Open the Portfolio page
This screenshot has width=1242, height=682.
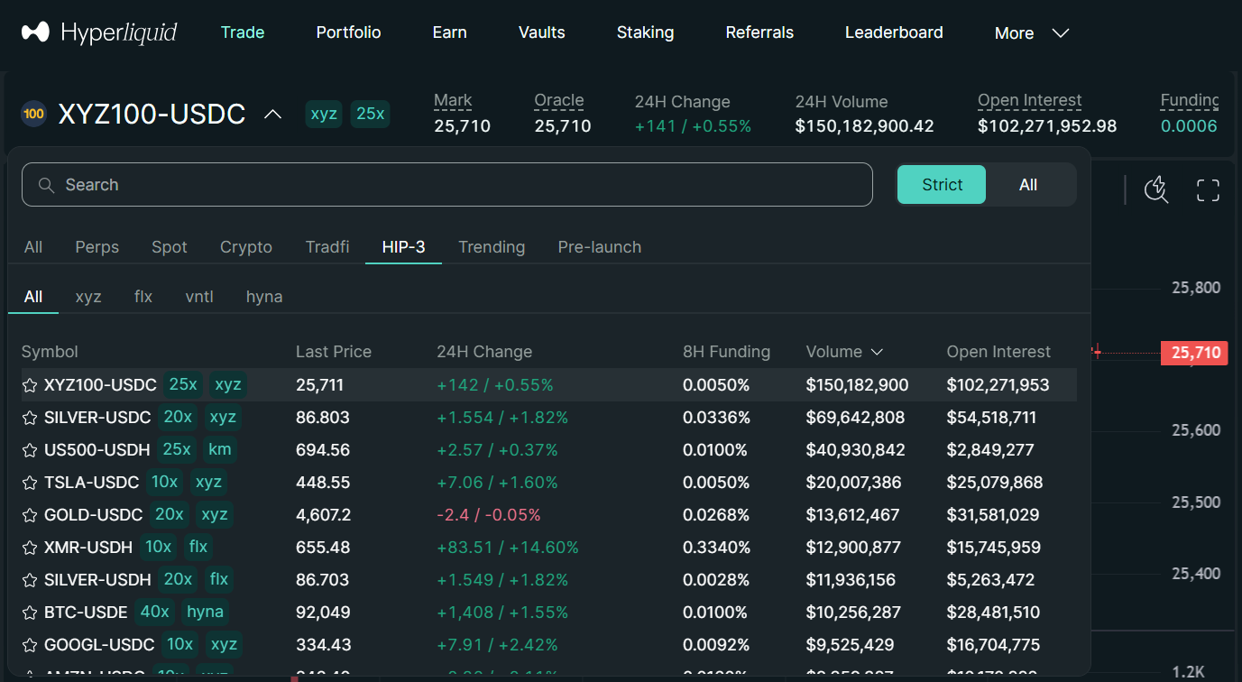tap(348, 32)
